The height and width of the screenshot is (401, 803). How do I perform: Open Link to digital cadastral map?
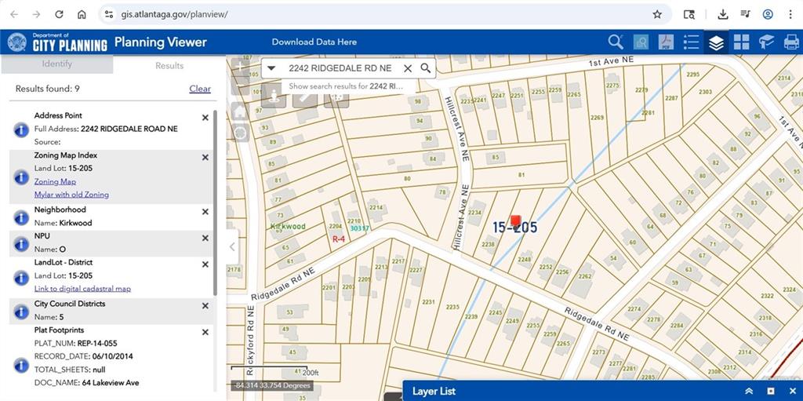[82, 289]
